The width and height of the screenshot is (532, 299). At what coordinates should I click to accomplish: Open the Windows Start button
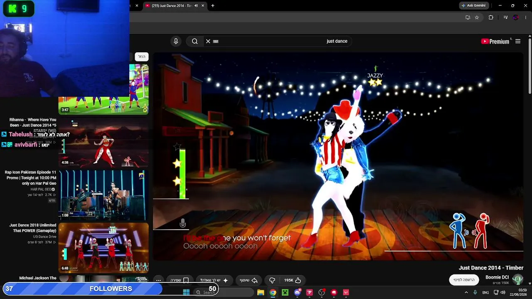(x=186, y=292)
